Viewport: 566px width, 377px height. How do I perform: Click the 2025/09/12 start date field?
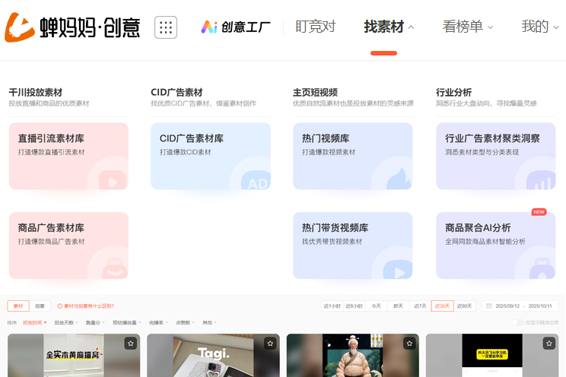click(x=507, y=306)
